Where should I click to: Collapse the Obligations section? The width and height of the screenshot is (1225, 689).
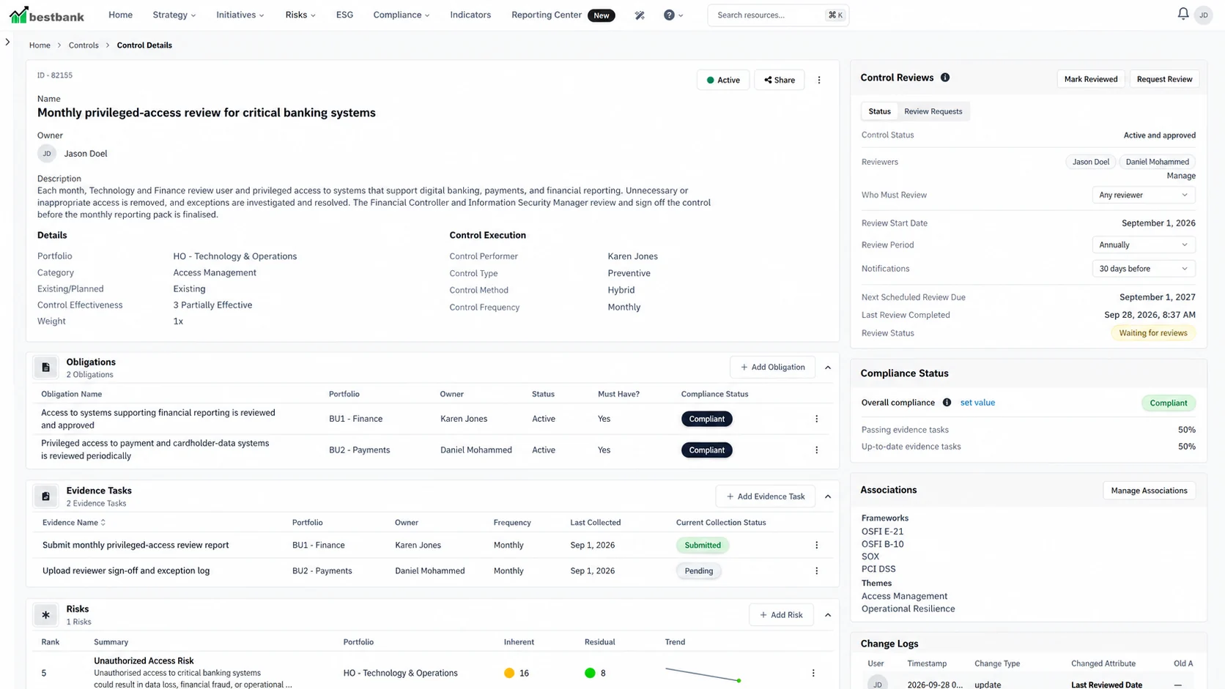[828, 368]
